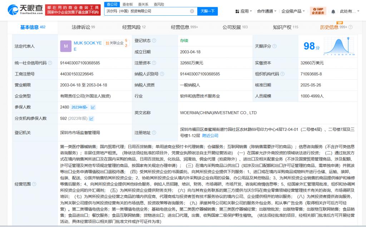Viewport: 366px width, 227px height.
Task: Click establishment date 2003-04-18
Action: click(x=190, y=52)
